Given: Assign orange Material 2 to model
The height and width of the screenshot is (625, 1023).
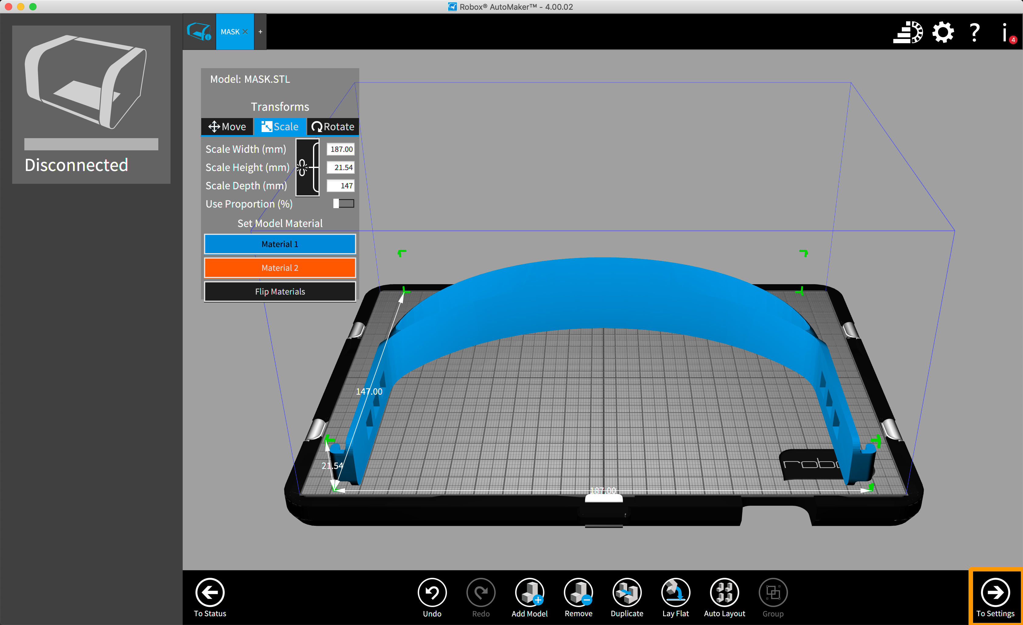Looking at the screenshot, I should (280, 268).
